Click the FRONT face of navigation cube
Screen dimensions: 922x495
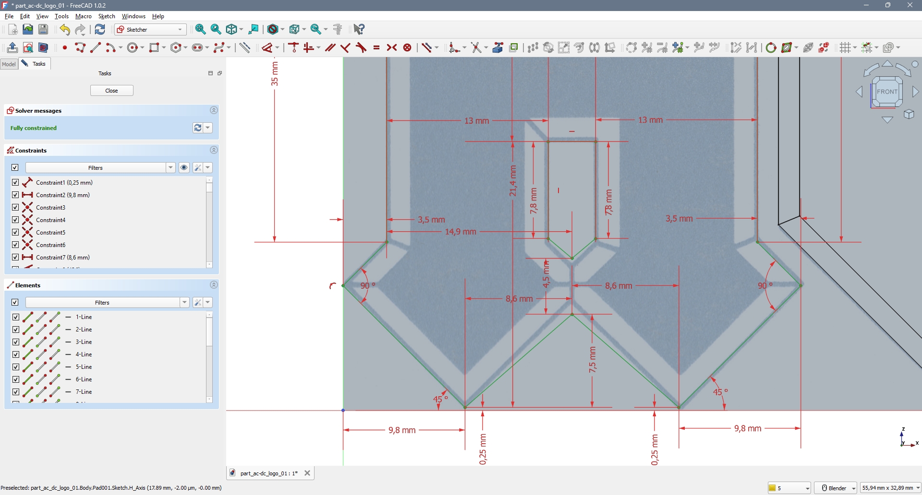[x=886, y=92]
